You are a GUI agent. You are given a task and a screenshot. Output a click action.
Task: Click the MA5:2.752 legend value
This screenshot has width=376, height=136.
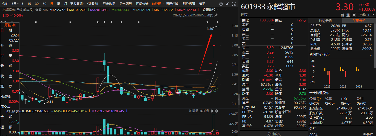pyautogui.click(x=57, y=10)
